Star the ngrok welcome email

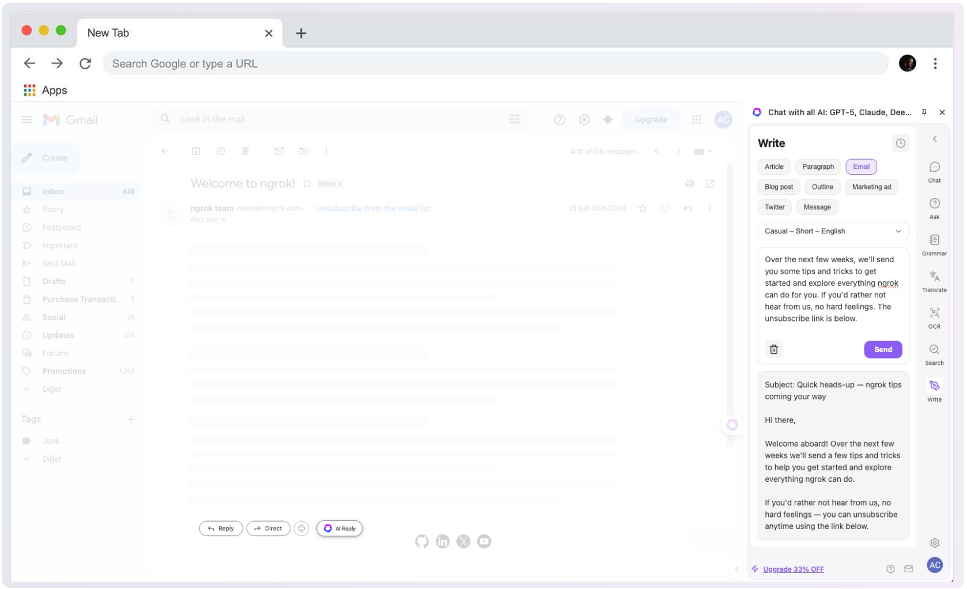click(643, 209)
